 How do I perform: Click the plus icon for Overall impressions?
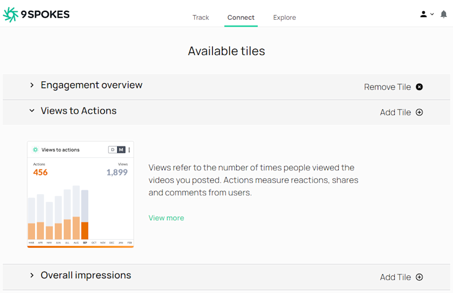[420, 277]
